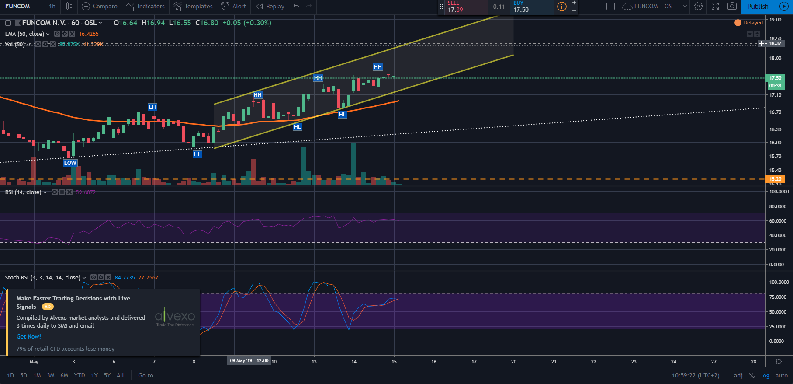
Task: Undo the last chart action
Action: [297, 6]
